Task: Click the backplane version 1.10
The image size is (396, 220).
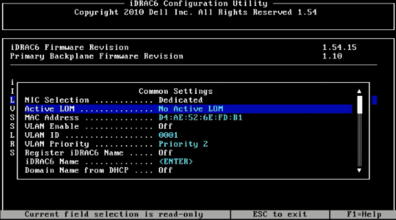Action: click(332, 56)
